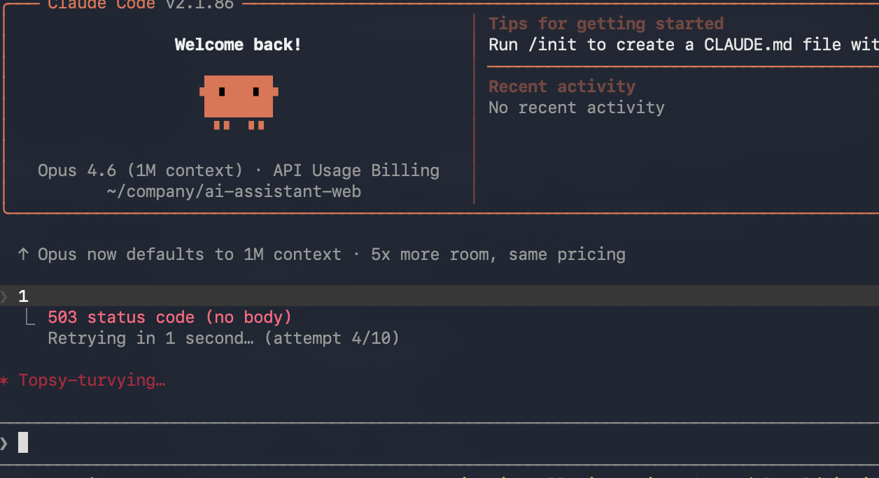This screenshot has height=478, width=879.
Task: Click the red asterisk spinner beside Topsy-turvying
Action: point(3,381)
